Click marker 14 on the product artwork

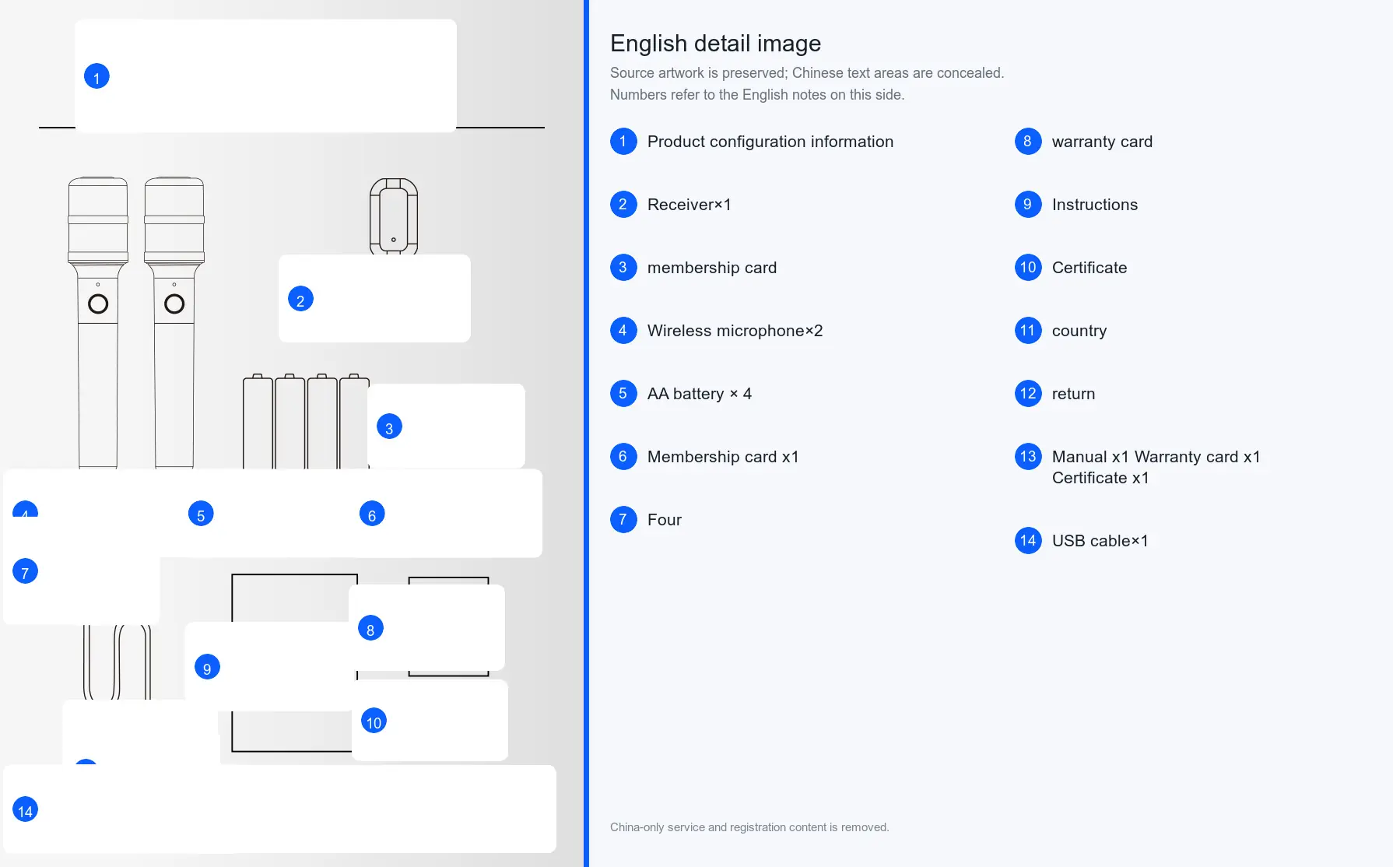25,809
